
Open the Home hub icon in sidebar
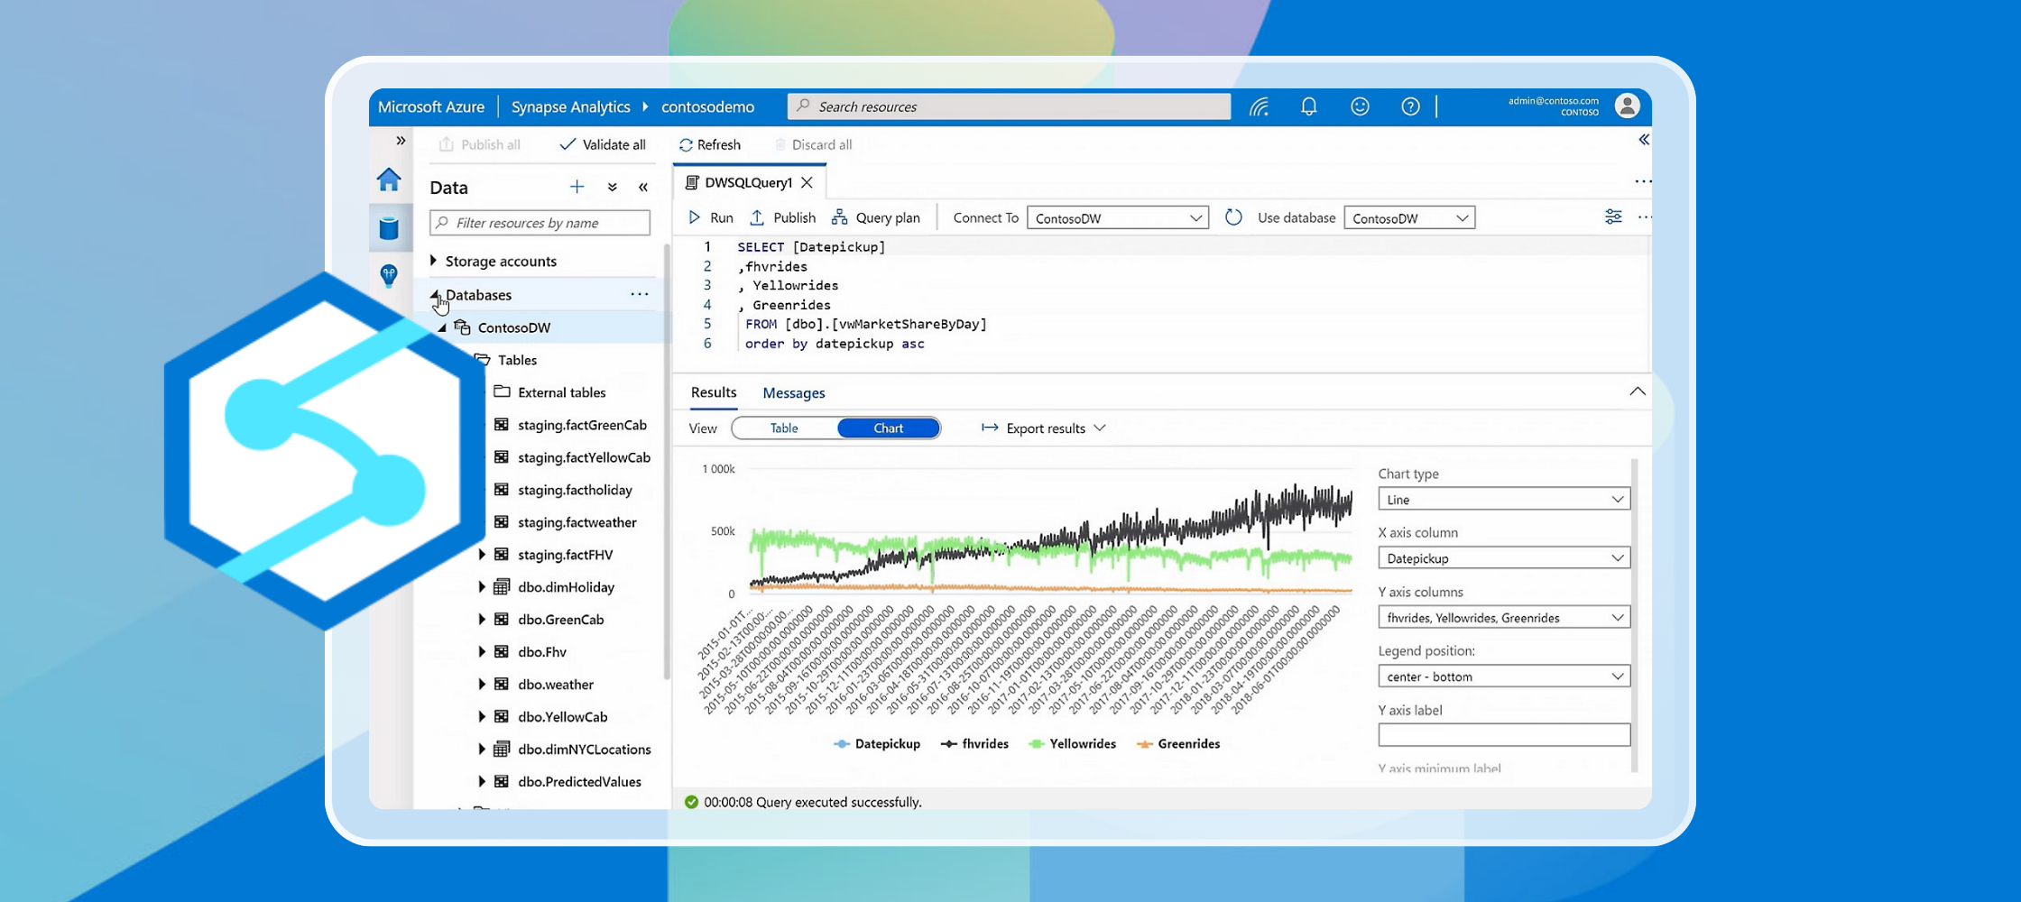[389, 180]
